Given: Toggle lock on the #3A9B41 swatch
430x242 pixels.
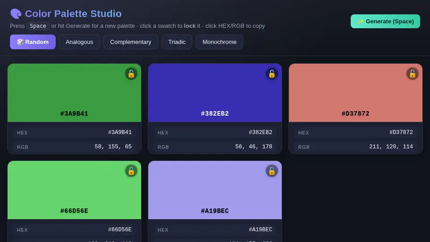Looking at the screenshot, I should coord(131,73).
